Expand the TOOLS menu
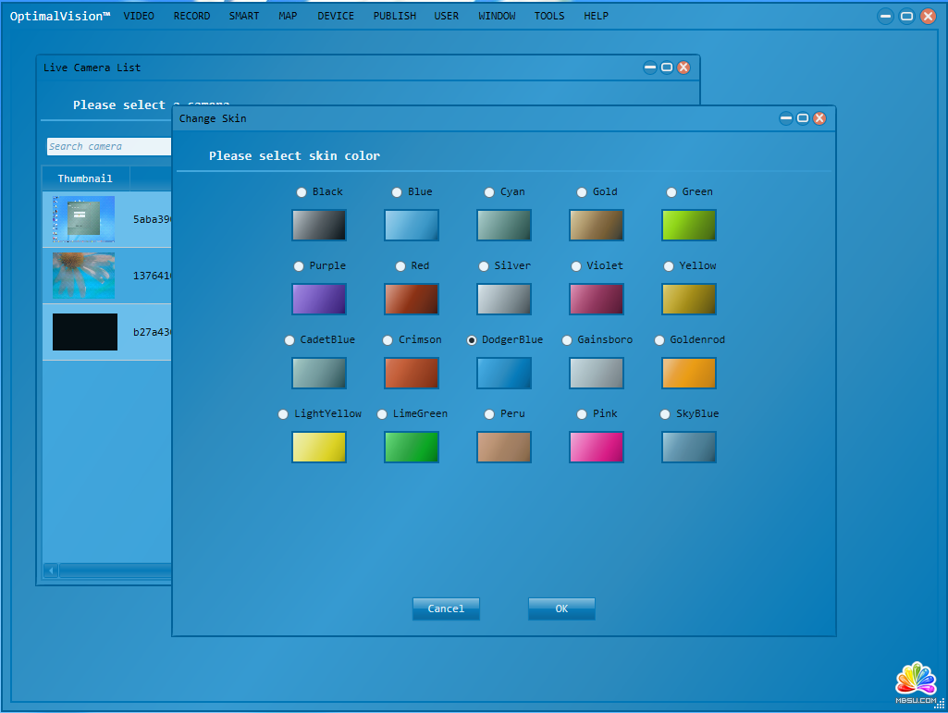The width and height of the screenshot is (948, 713). pyautogui.click(x=548, y=16)
